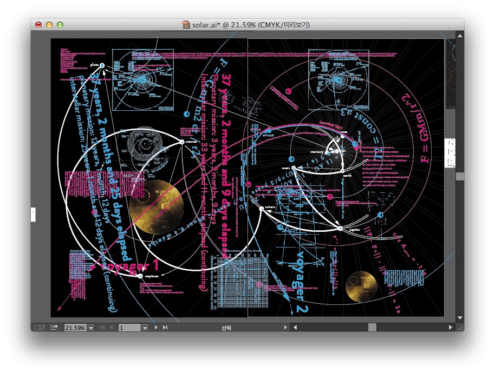Image resolution: width=495 pixels, height=374 pixels.
Task: Select the mercury label on the artwork
Action: click(317, 152)
